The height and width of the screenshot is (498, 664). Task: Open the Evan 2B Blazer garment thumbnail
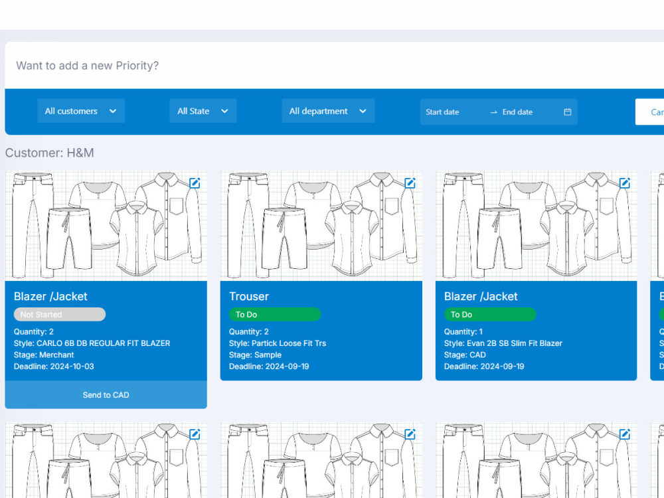(536, 226)
